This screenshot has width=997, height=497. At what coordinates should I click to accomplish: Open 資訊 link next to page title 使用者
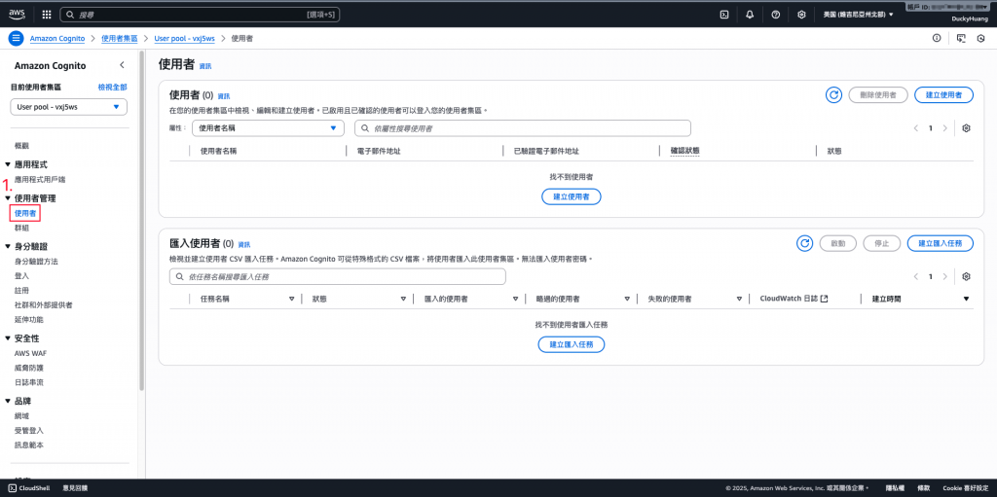(205, 66)
